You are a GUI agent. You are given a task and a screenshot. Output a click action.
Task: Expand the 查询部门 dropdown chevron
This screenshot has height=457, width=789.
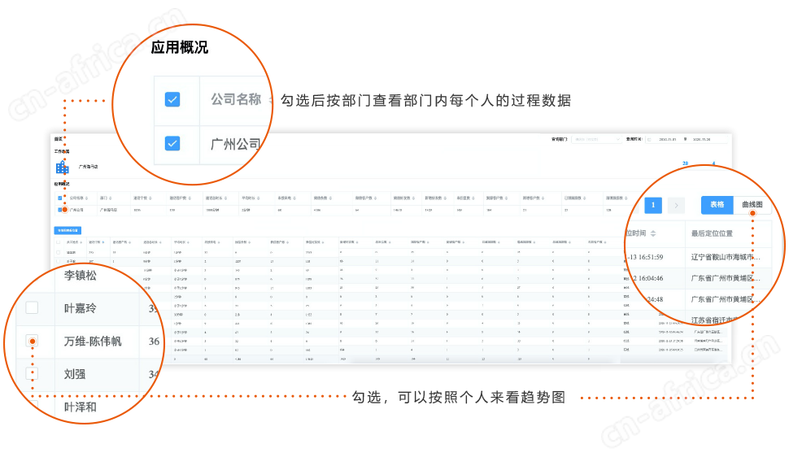618,139
